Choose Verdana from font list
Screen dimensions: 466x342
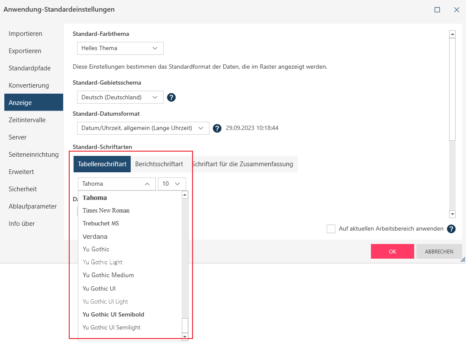tap(95, 237)
